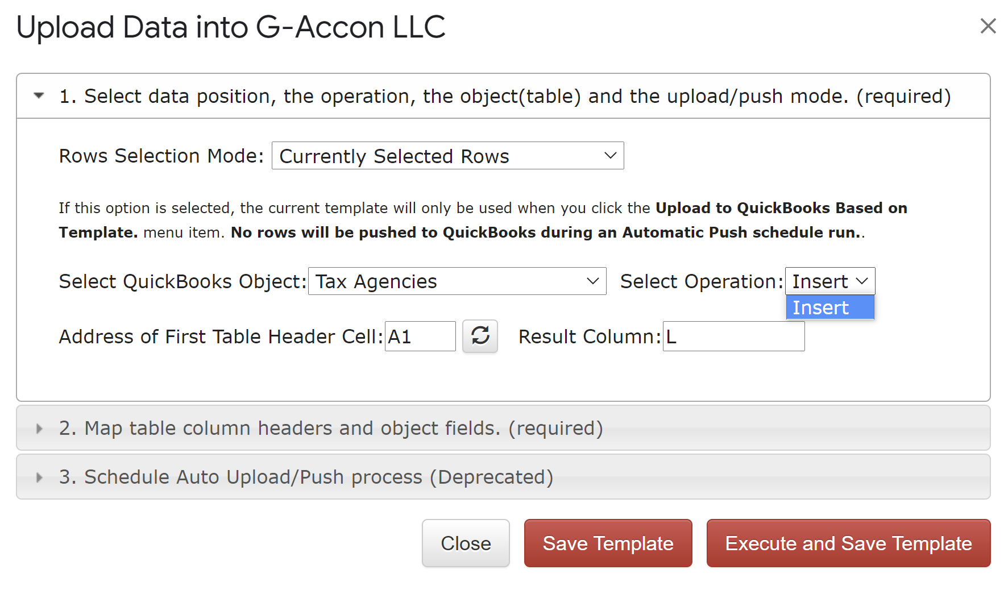Viewport: 1008px width, 611px height.
Task: Open the Map table column headers section title
Action: pos(330,429)
